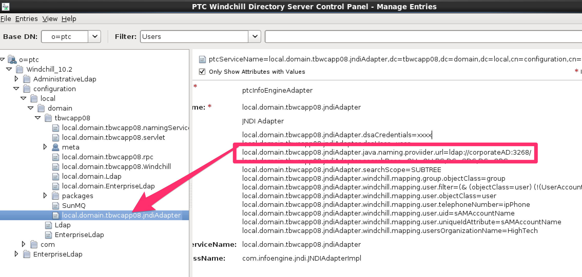
Task: Click the com.infoengine.jndi.JNDIAdapterImpl class value
Action: pyautogui.click(x=302, y=258)
